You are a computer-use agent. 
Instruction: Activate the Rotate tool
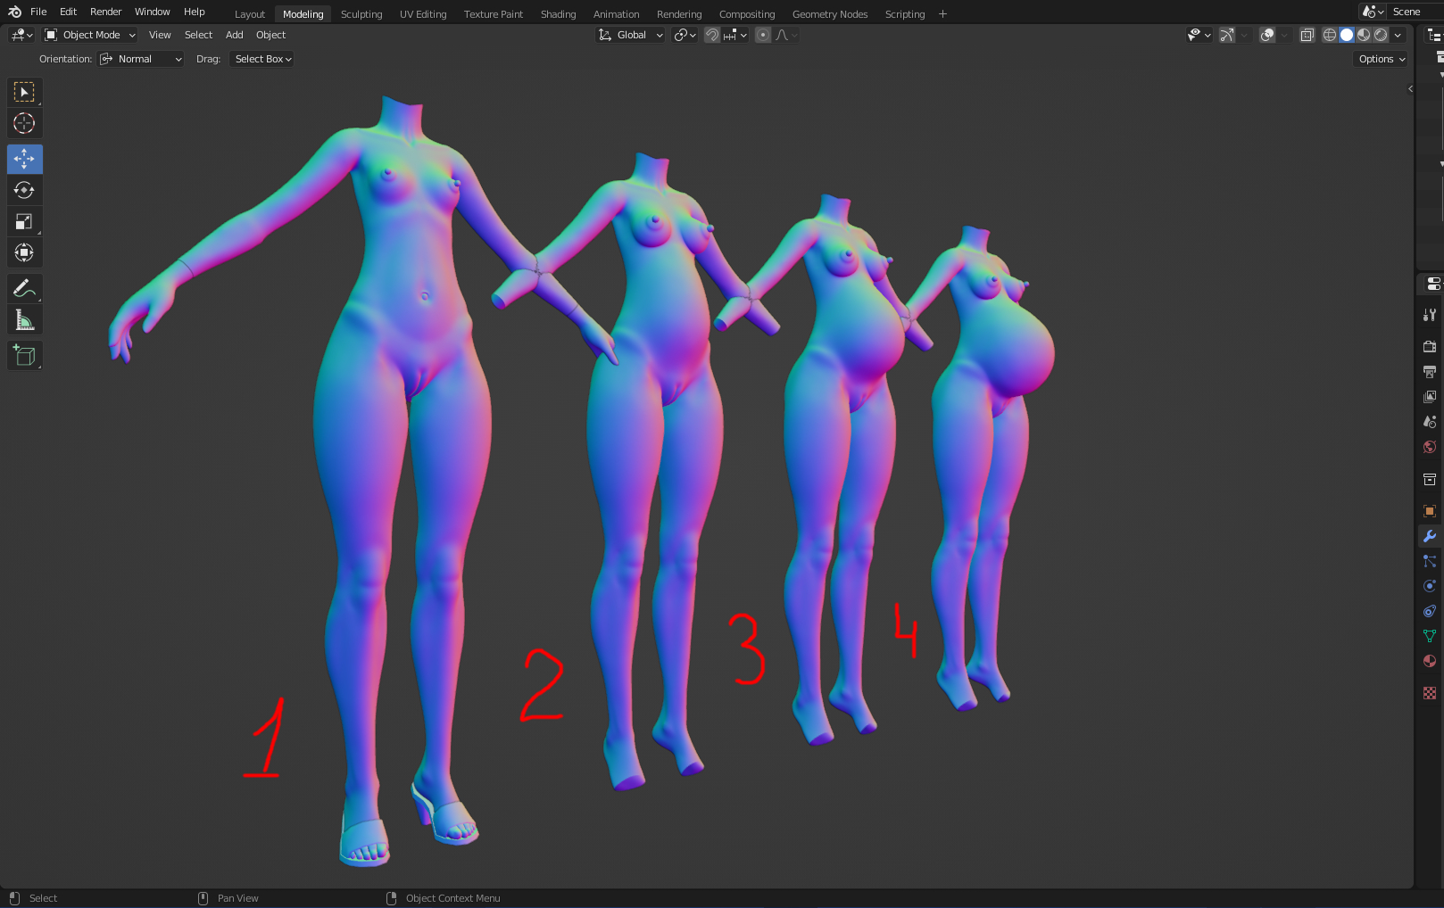coord(24,190)
